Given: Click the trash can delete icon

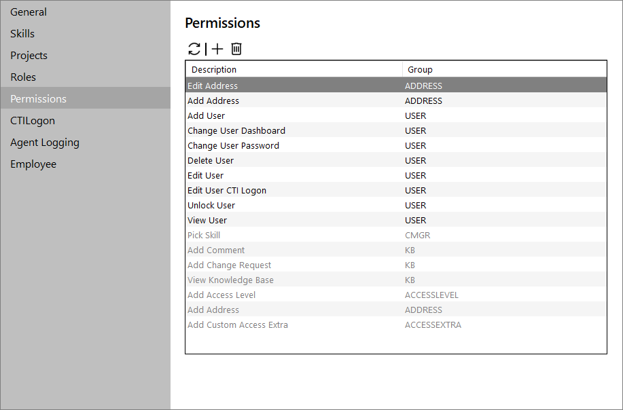Looking at the screenshot, I should [x=236, y=49].
